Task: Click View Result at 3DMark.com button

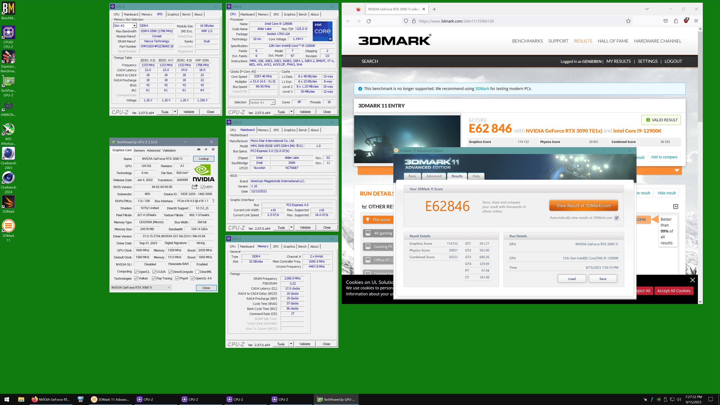Action: coord(584,206)
